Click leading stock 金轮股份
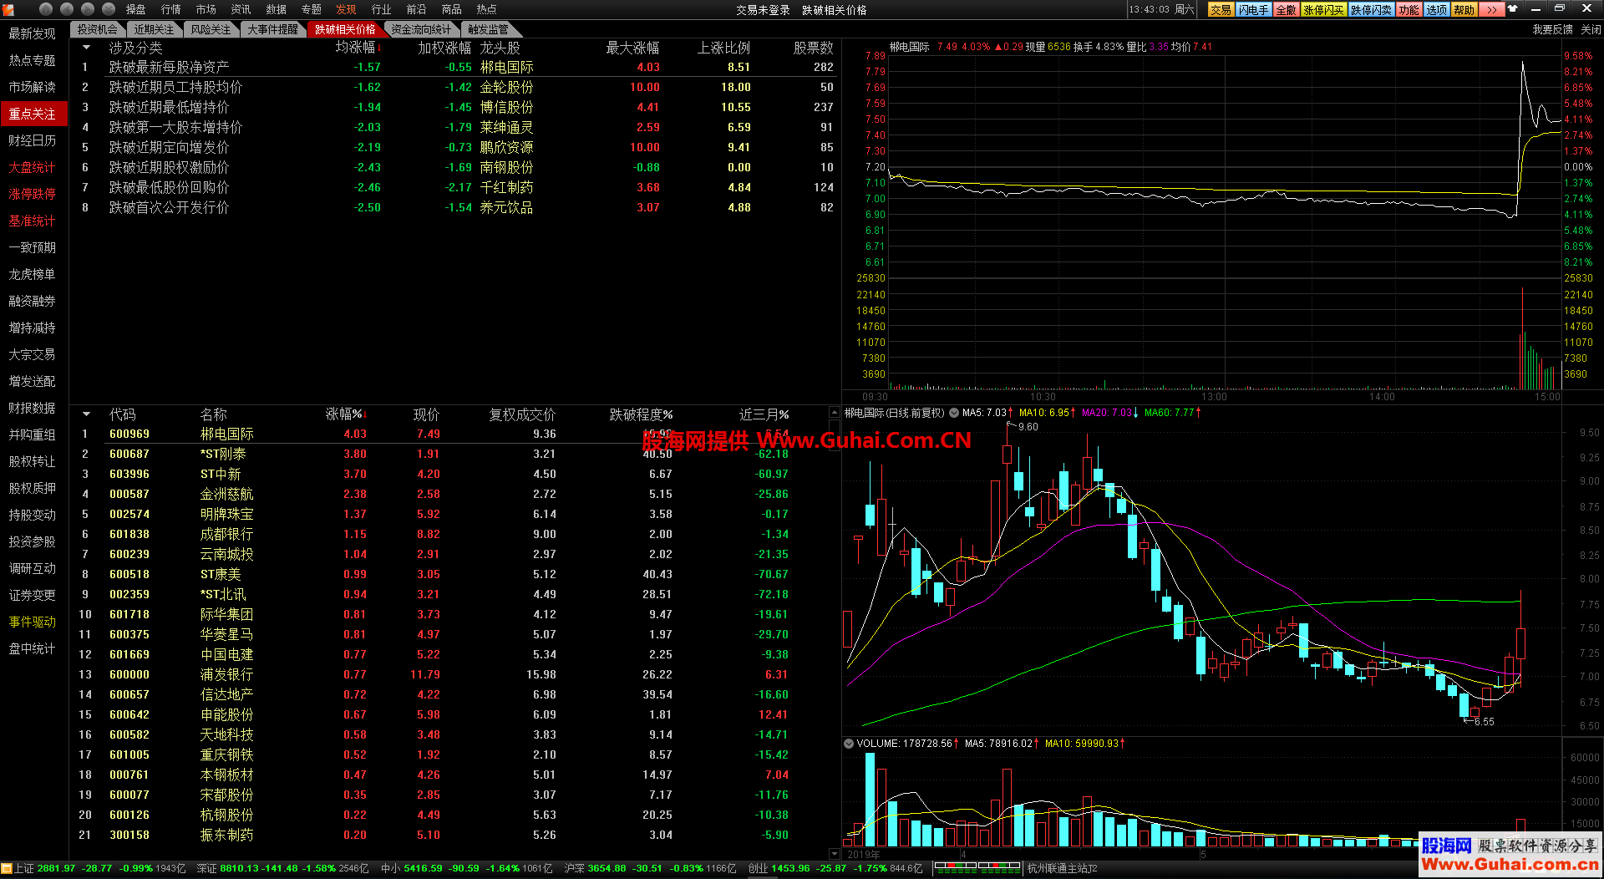The height and width of the screenshot is (879, 1604). click(x=506, y=87)
